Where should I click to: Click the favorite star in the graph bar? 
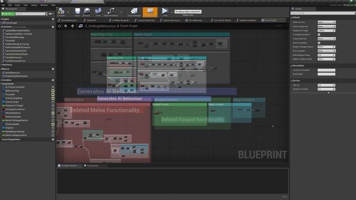pyautogui.click(x=60, y=26)
